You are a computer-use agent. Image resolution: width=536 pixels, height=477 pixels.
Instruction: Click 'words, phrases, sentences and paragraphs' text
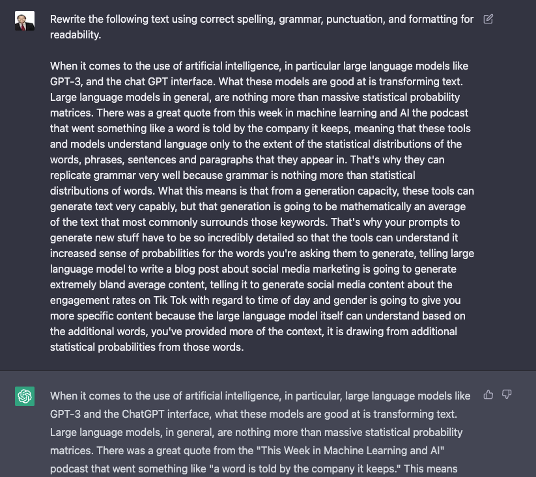pos(146,160)
